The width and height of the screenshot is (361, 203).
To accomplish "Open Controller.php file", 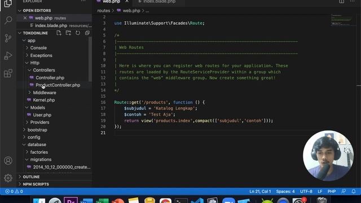I will tap(50, 78).
